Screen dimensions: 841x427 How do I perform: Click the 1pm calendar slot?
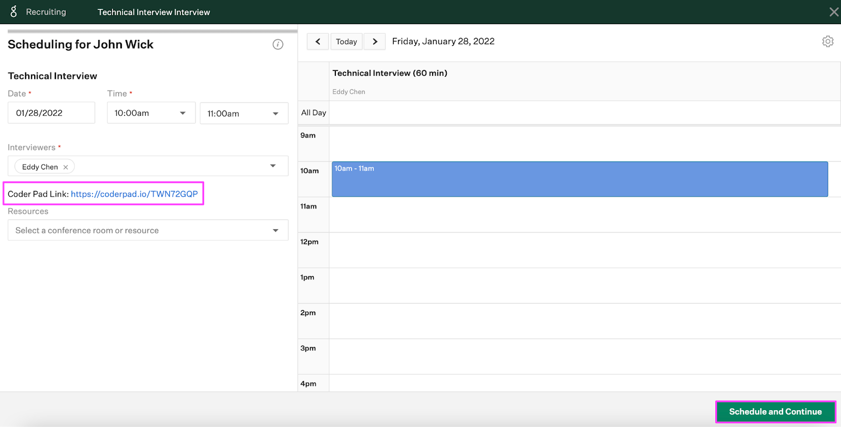coord(584,286)
